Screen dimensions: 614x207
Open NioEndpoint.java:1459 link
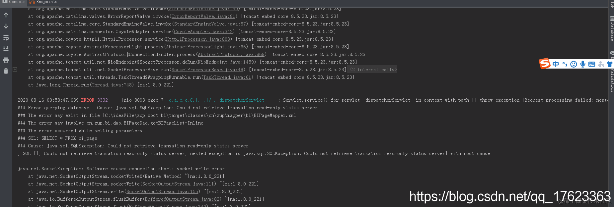[x=226, y=62]
